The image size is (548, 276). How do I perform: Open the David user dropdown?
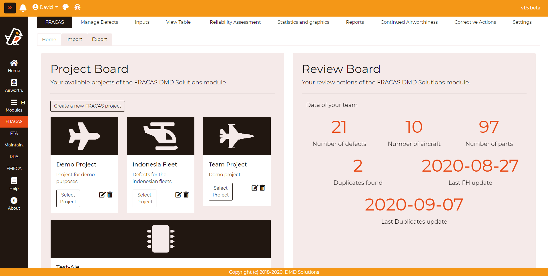tap(45, 7)
